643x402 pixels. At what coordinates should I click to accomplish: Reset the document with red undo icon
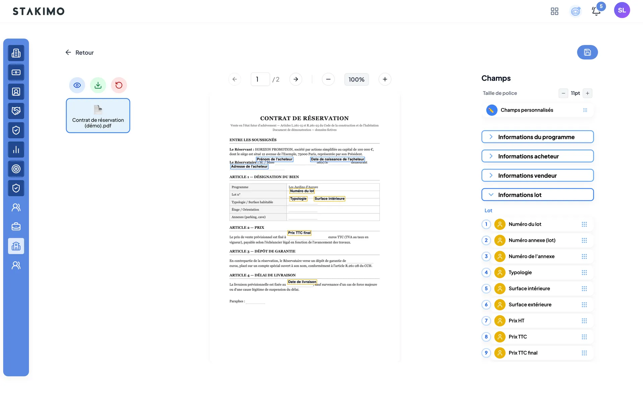tap(119, 85)
